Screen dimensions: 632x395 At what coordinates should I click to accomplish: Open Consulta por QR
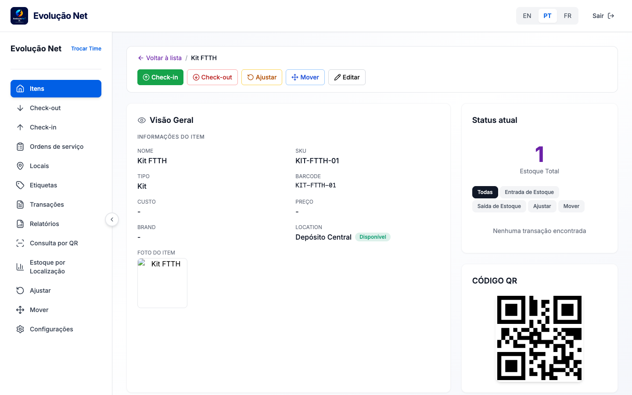coord(56,243)
